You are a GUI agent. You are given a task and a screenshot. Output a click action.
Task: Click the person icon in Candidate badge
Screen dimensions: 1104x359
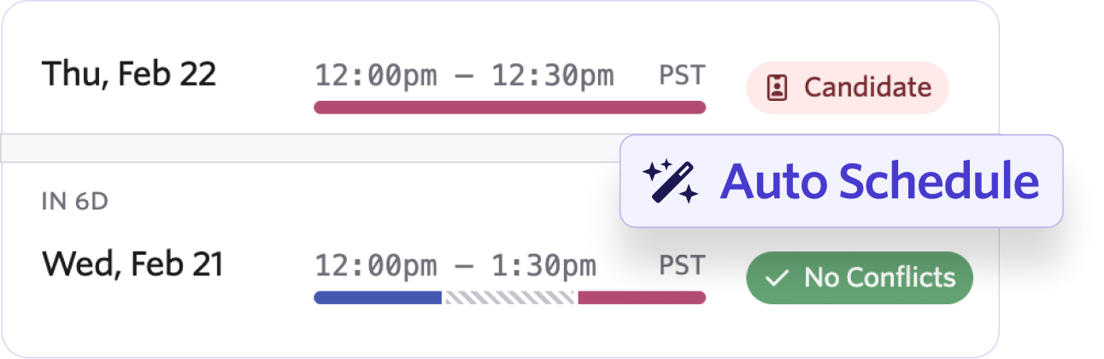[777, 88]
